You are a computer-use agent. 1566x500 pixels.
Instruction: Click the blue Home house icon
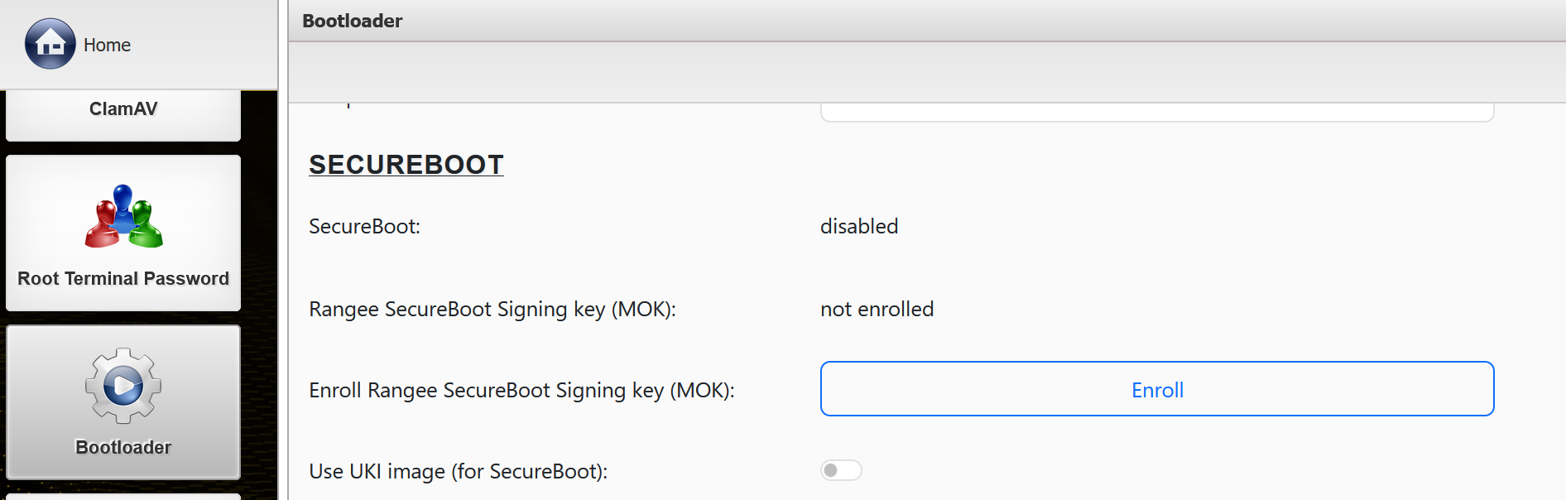pos(50,44)
